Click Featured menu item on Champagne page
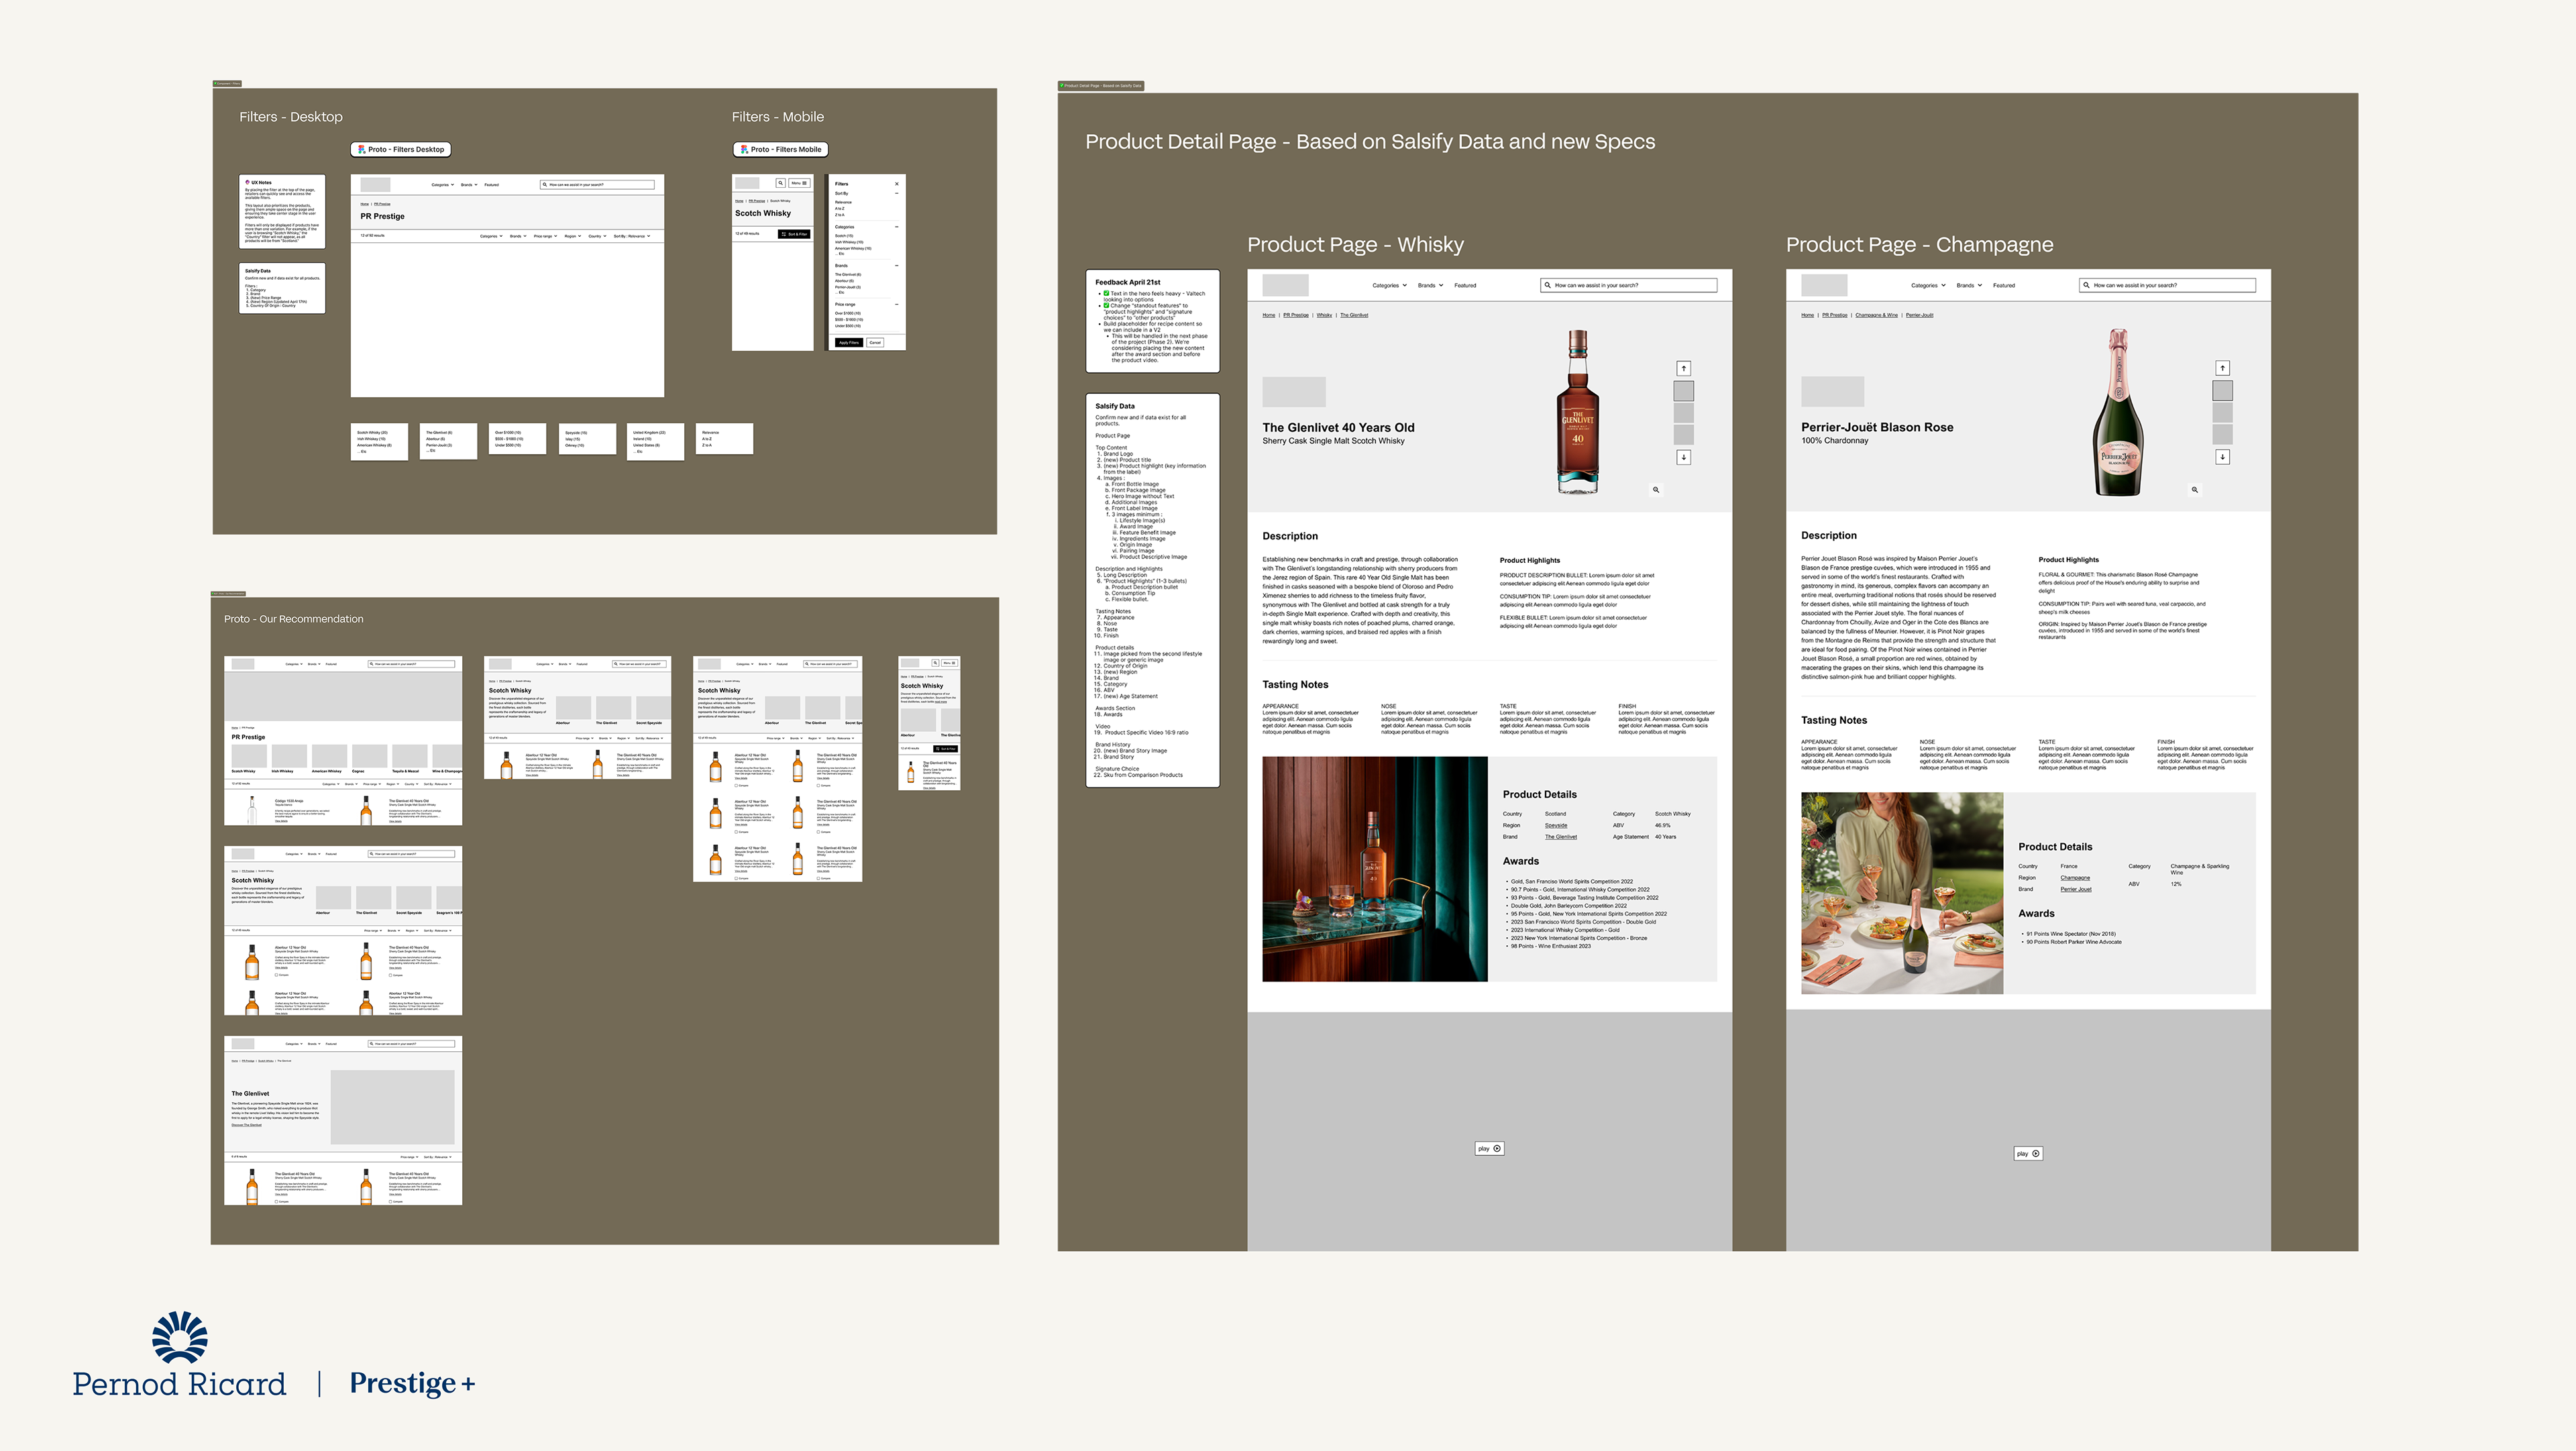The width and height of the screenshot is (2576, 1451). (x=2004, y=286)
